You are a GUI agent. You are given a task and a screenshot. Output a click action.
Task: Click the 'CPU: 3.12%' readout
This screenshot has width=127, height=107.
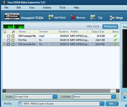coord(93,26)
